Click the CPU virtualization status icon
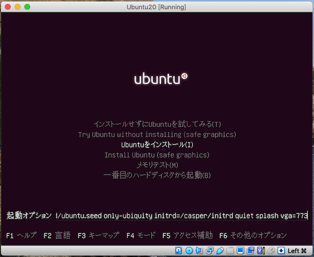 pyautogui.click(x=261, y=251)
